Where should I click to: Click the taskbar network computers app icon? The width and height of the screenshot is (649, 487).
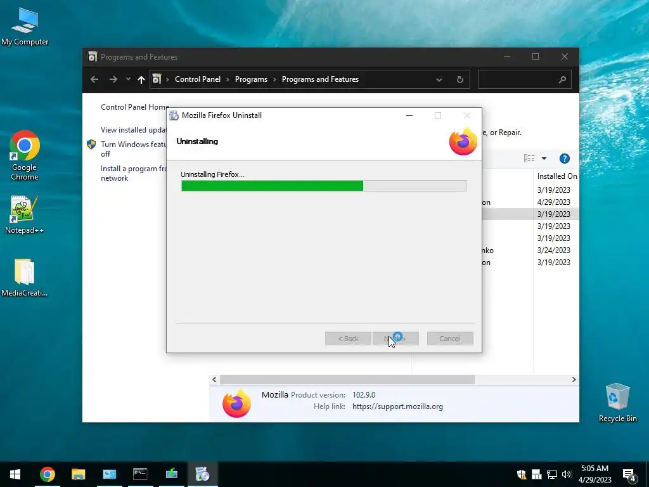click(109, 474)
